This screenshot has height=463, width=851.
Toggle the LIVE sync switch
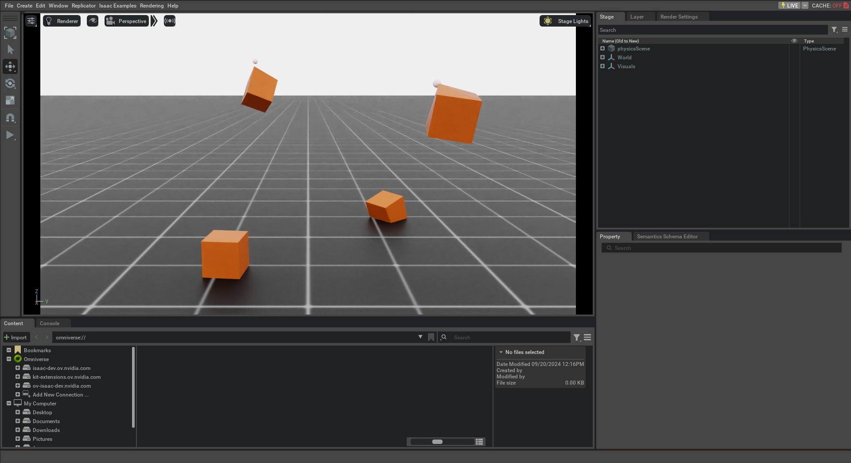791,5
